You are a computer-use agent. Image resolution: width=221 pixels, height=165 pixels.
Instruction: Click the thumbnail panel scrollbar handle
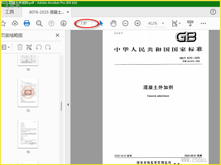coord(61,106)
